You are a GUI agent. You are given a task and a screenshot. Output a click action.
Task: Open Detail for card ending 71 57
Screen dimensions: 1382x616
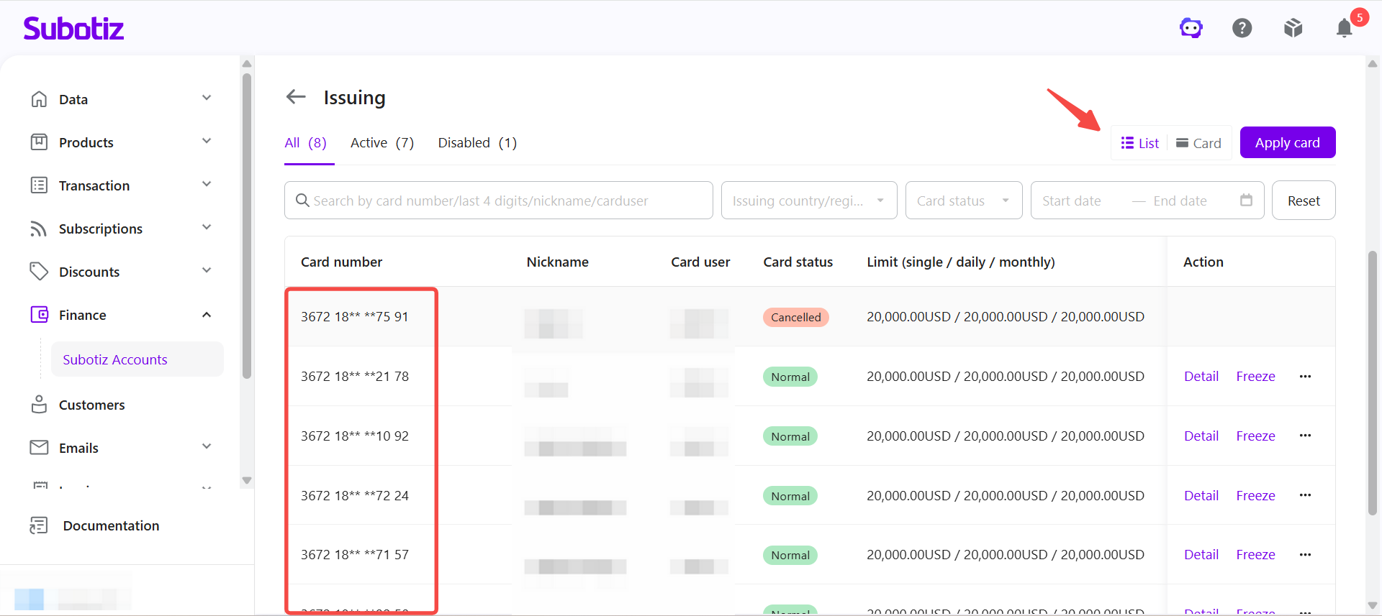coord(1201,554)
